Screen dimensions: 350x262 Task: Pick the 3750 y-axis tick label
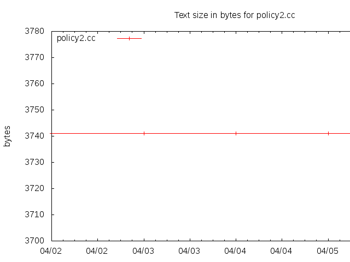coord(36,110)
